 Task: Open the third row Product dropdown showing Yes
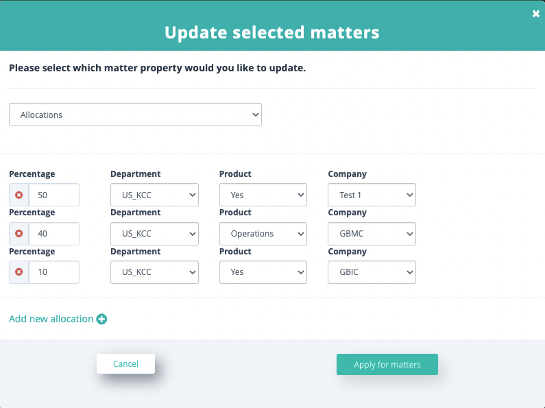coord(263,272)
